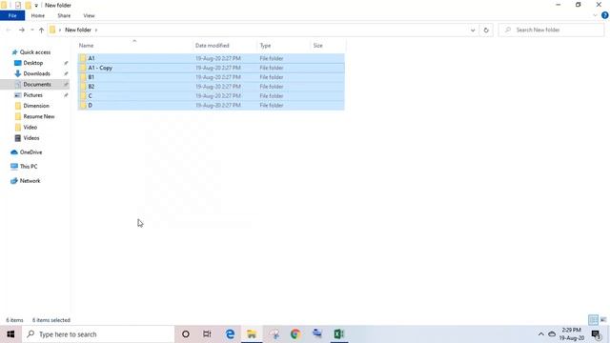
Task: Select the B1 folder icon
Action: point(83,77)
